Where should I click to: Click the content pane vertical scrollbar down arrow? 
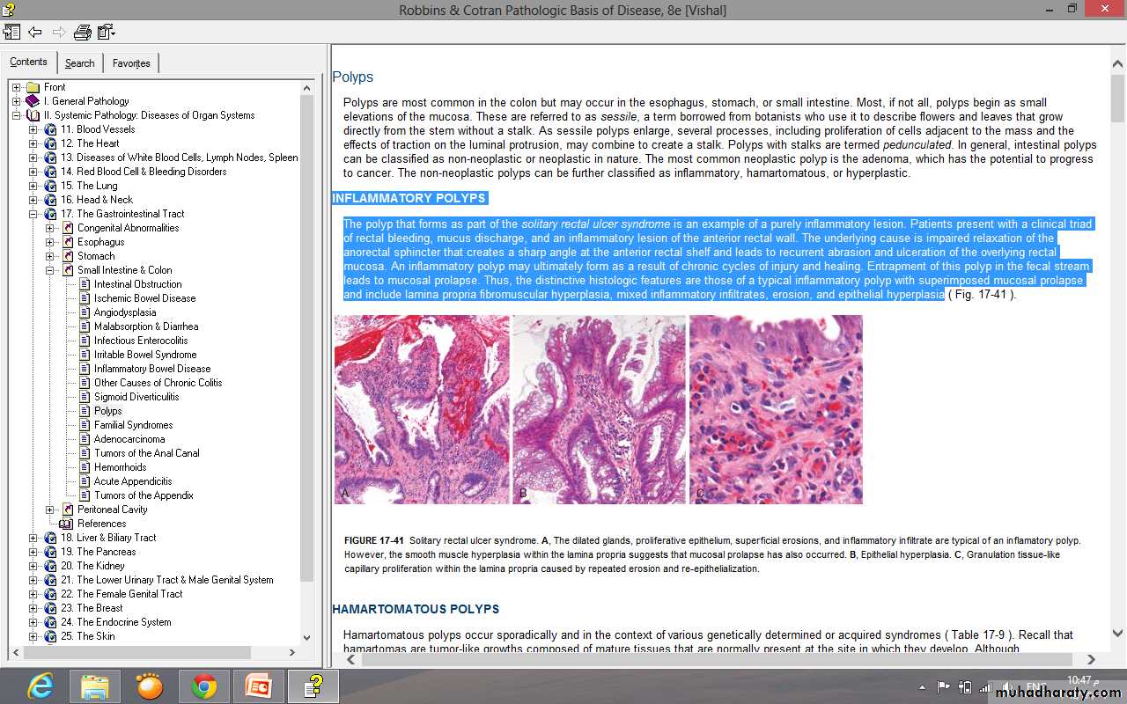click(1117, 634)
